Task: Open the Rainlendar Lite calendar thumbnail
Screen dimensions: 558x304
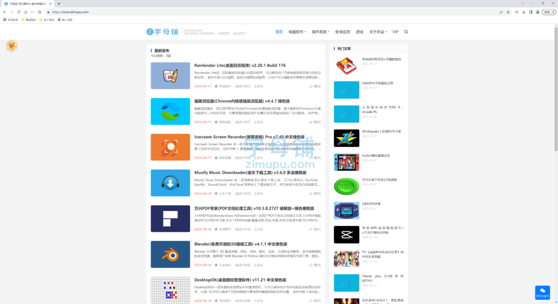Action: pos(170,75)
